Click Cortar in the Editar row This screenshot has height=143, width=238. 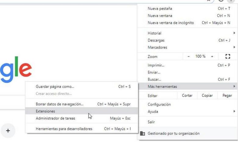tap(187, 96)
